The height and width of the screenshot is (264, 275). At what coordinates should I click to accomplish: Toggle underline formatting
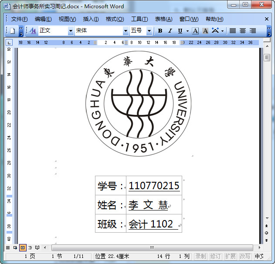pos(180,31)
